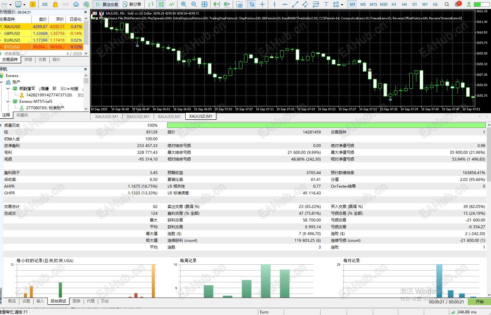Select the text label tool
Screen dimensions: 491x315
pyautogui.click(x=326, y=5)
